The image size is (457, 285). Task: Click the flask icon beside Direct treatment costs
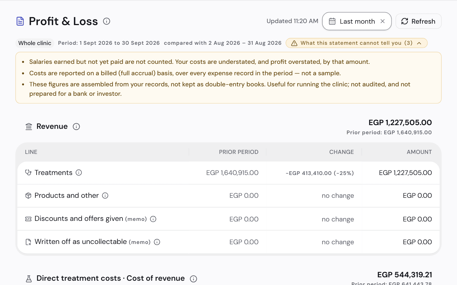(x=29, y=279)
